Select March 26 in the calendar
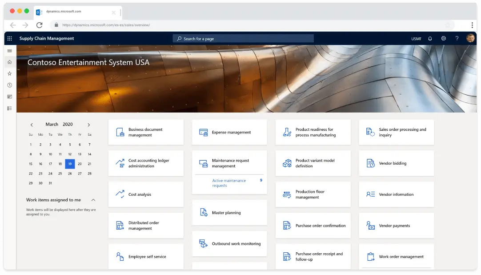The width and height of the screenshot is (481, 275). click(x=70, y=174)
